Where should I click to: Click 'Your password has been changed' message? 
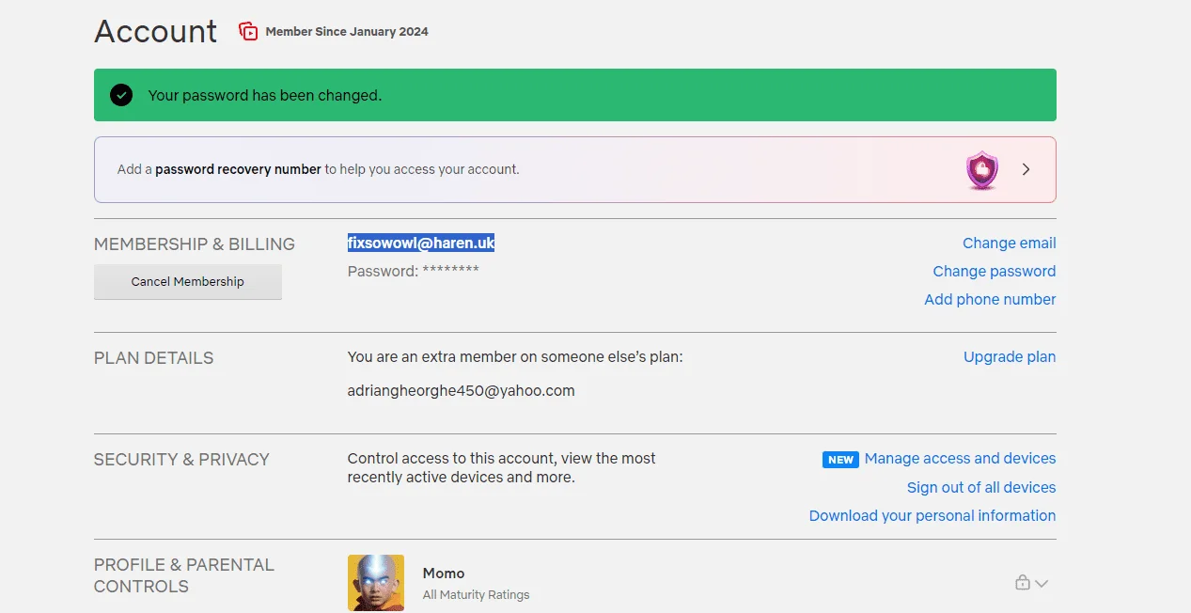pos(265,96)
